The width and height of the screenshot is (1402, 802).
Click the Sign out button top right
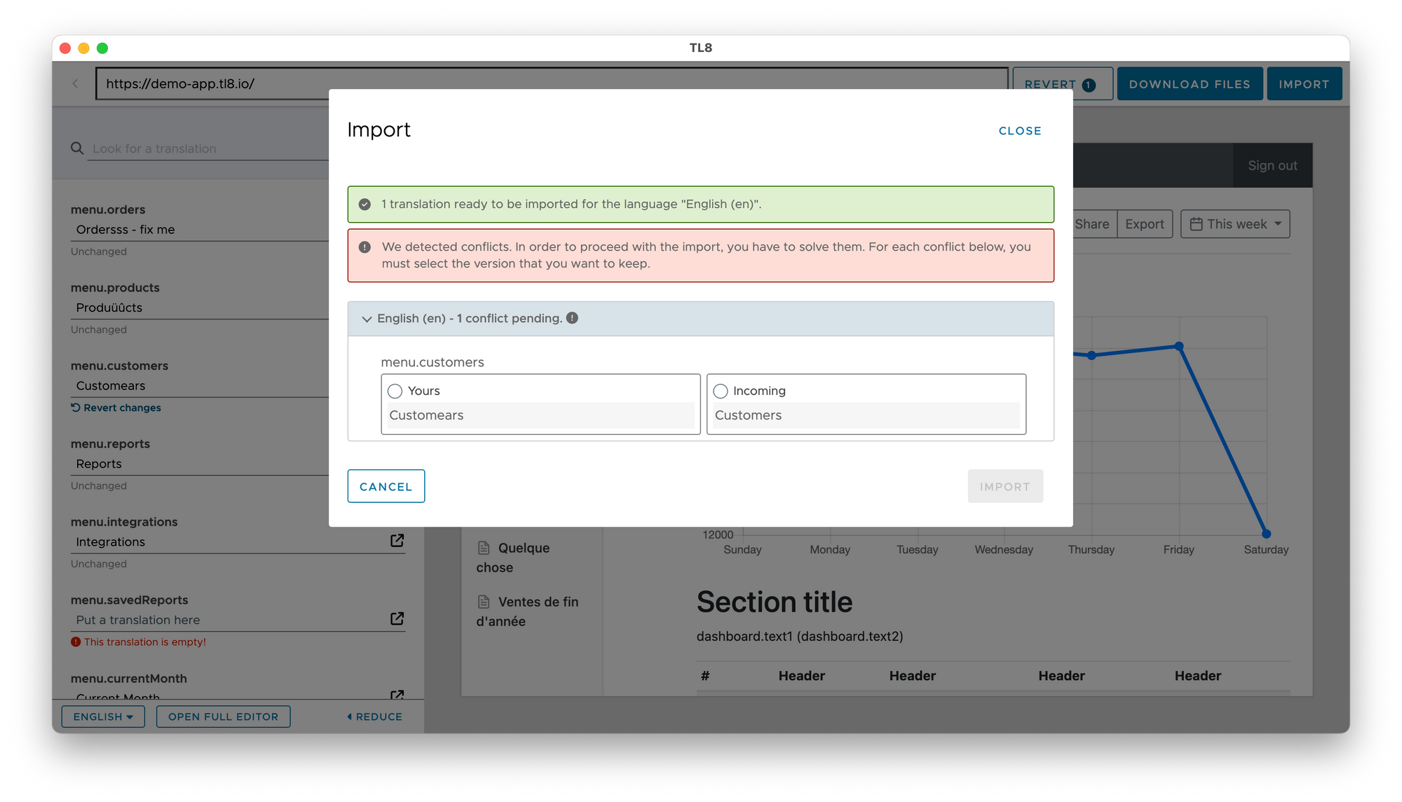coord(1273,165)
